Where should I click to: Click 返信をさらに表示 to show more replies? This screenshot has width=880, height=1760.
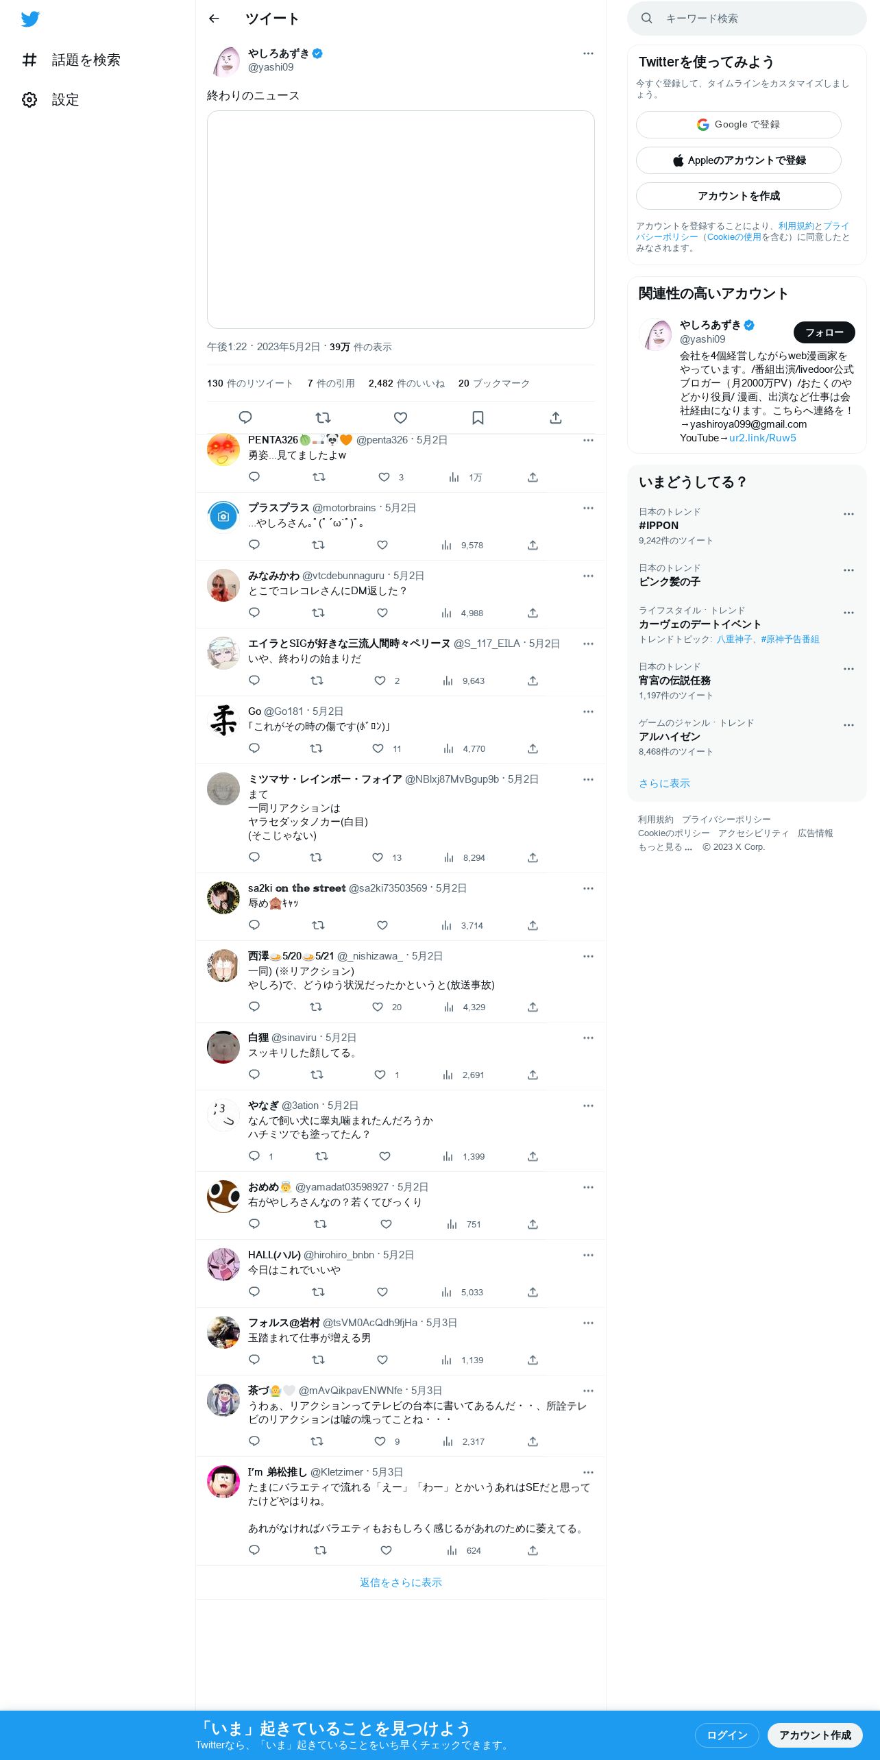tap(401, 1582)
